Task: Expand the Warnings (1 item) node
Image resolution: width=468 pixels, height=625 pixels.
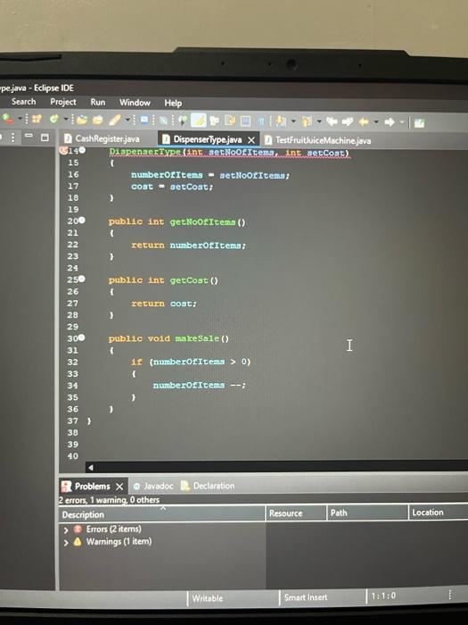Action: coord(66,543)
